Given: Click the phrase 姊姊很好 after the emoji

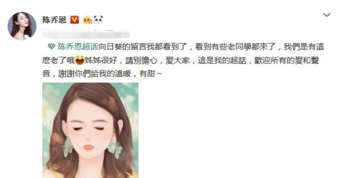Looking at the screenshot, I should tap(101, 60).
